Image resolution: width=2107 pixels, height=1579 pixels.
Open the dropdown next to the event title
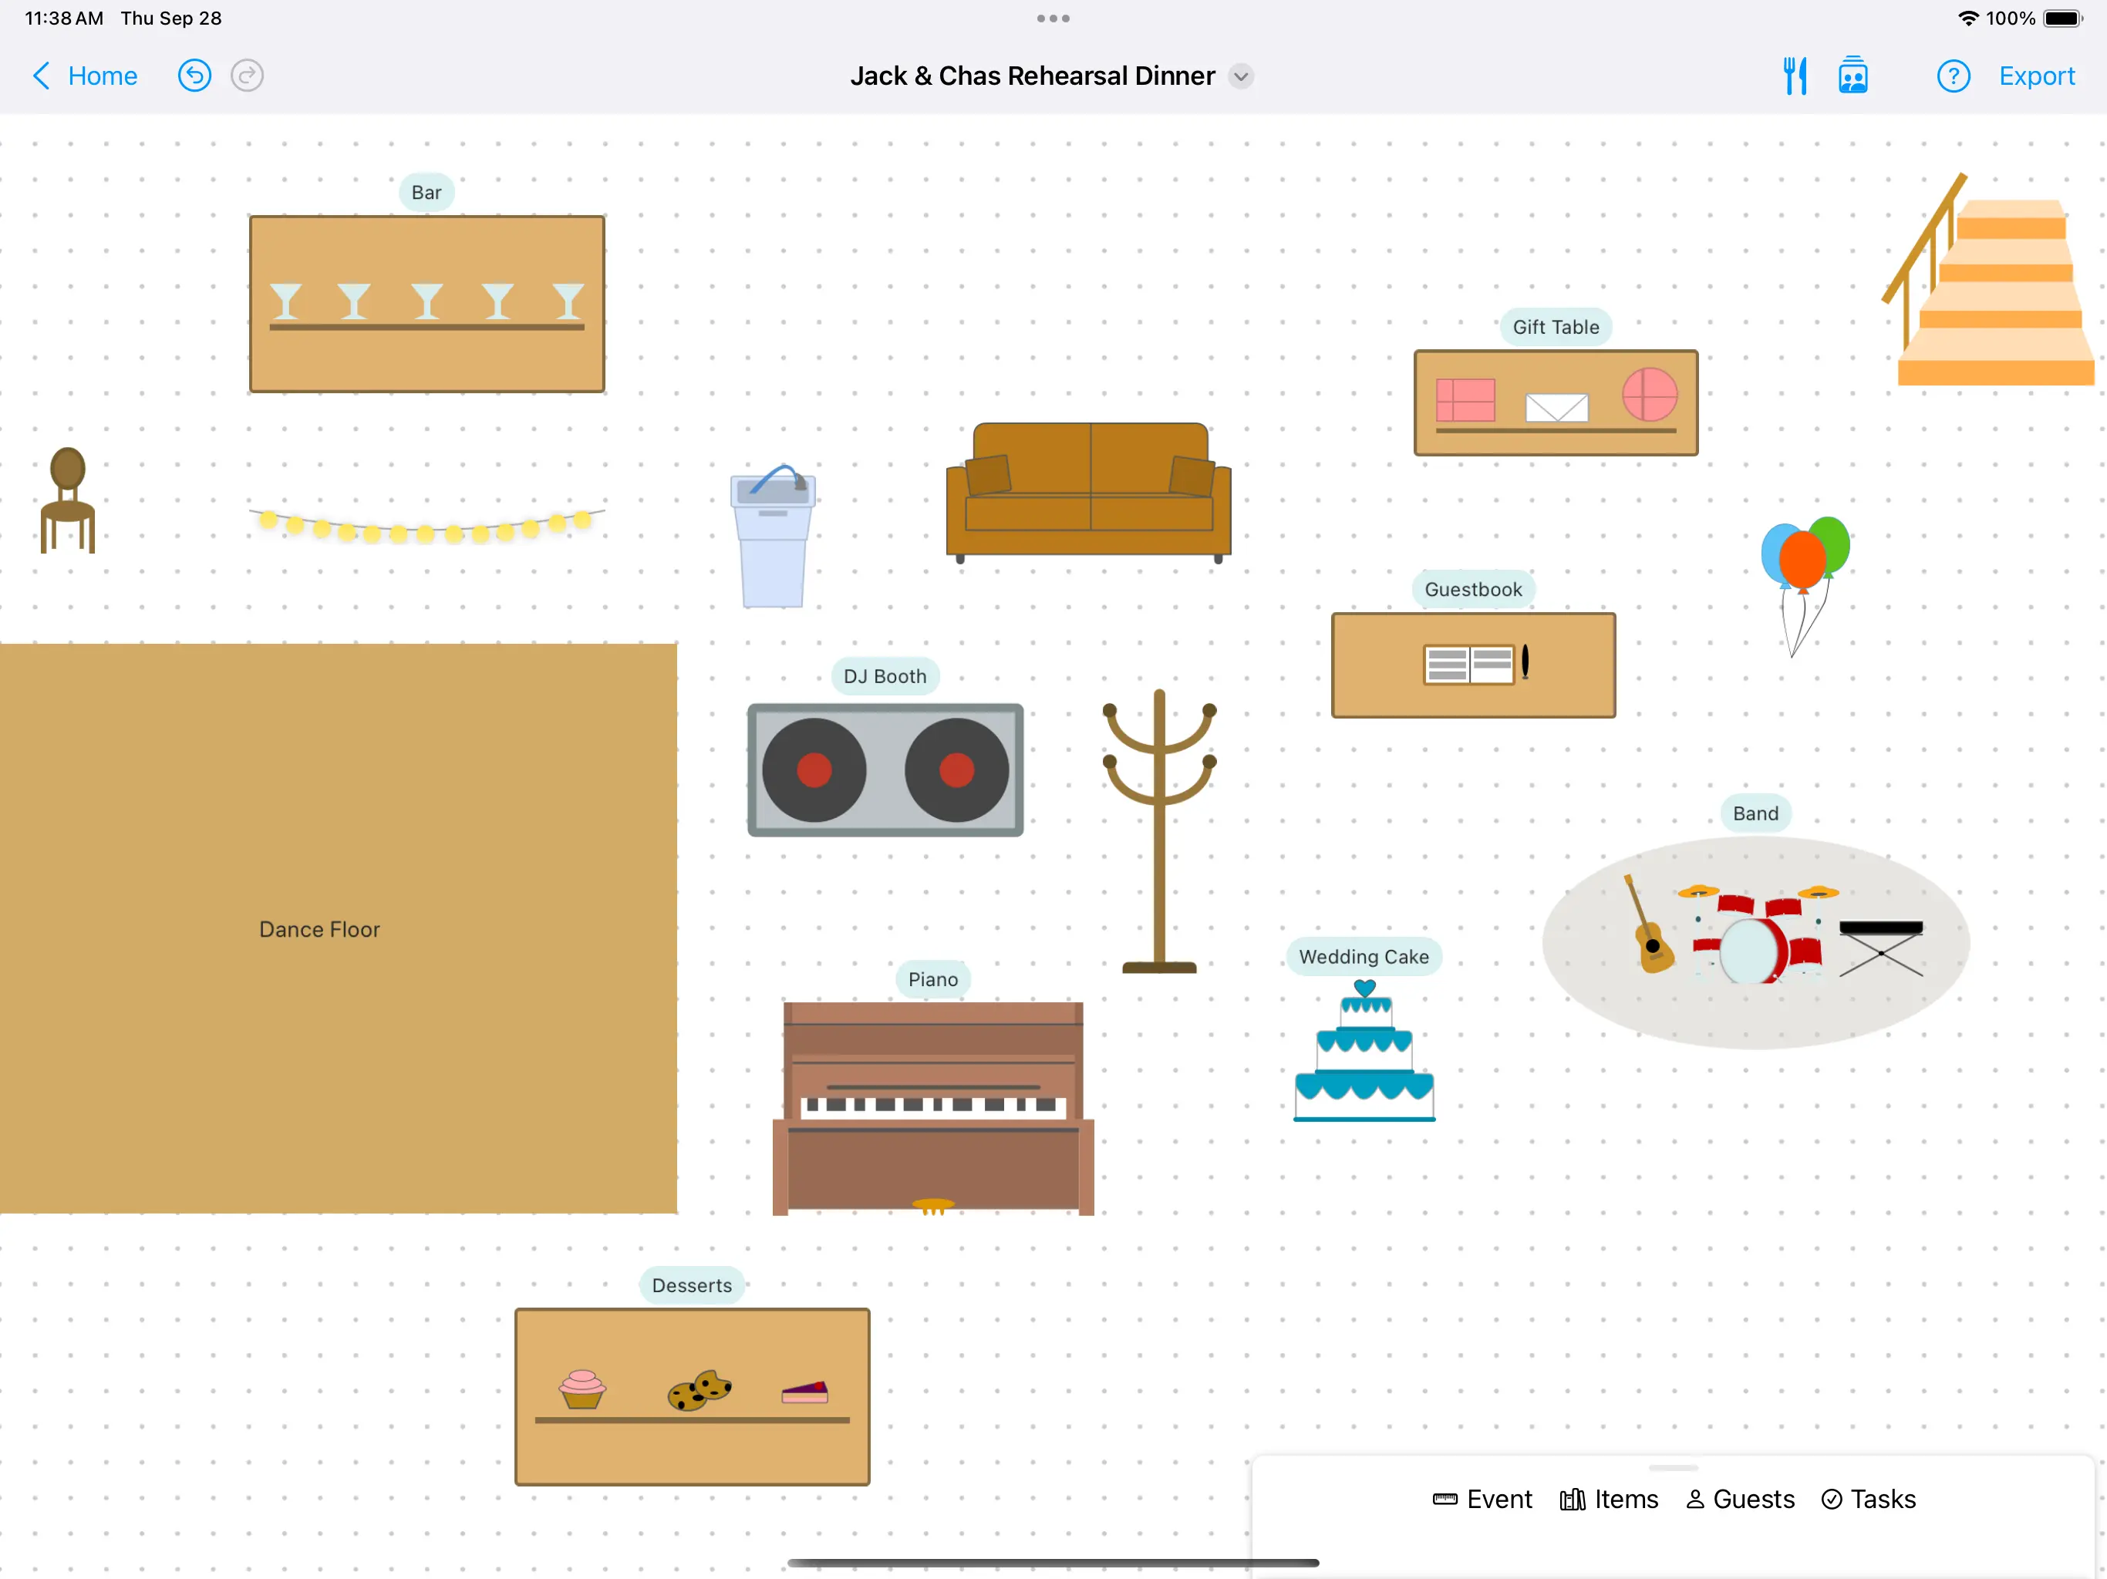point(1242,76)
